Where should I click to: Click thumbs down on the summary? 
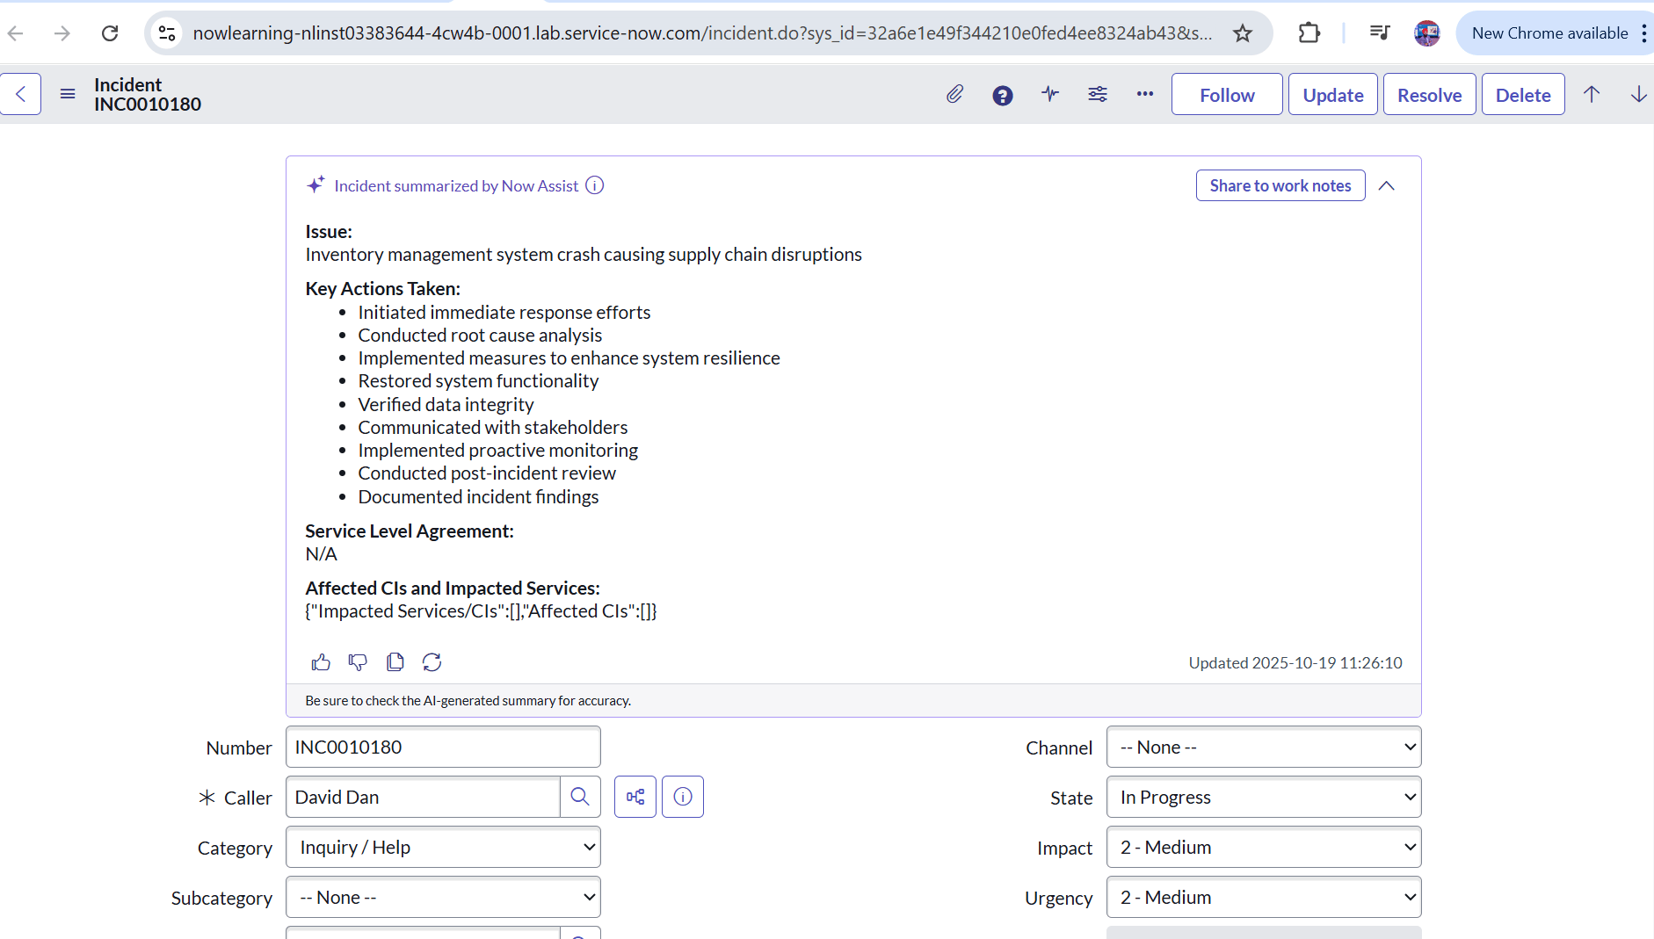pos(358,662)
